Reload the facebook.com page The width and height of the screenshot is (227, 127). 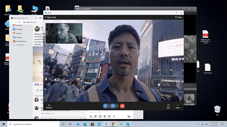pos(19,22)
